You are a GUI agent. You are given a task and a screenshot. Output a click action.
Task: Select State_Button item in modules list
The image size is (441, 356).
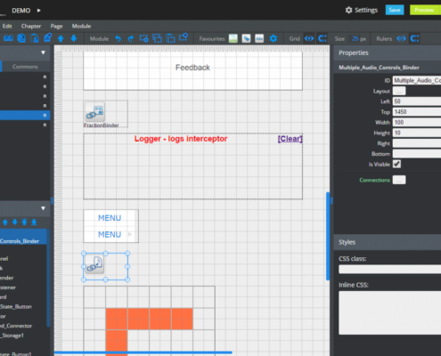tap(16, 306)
